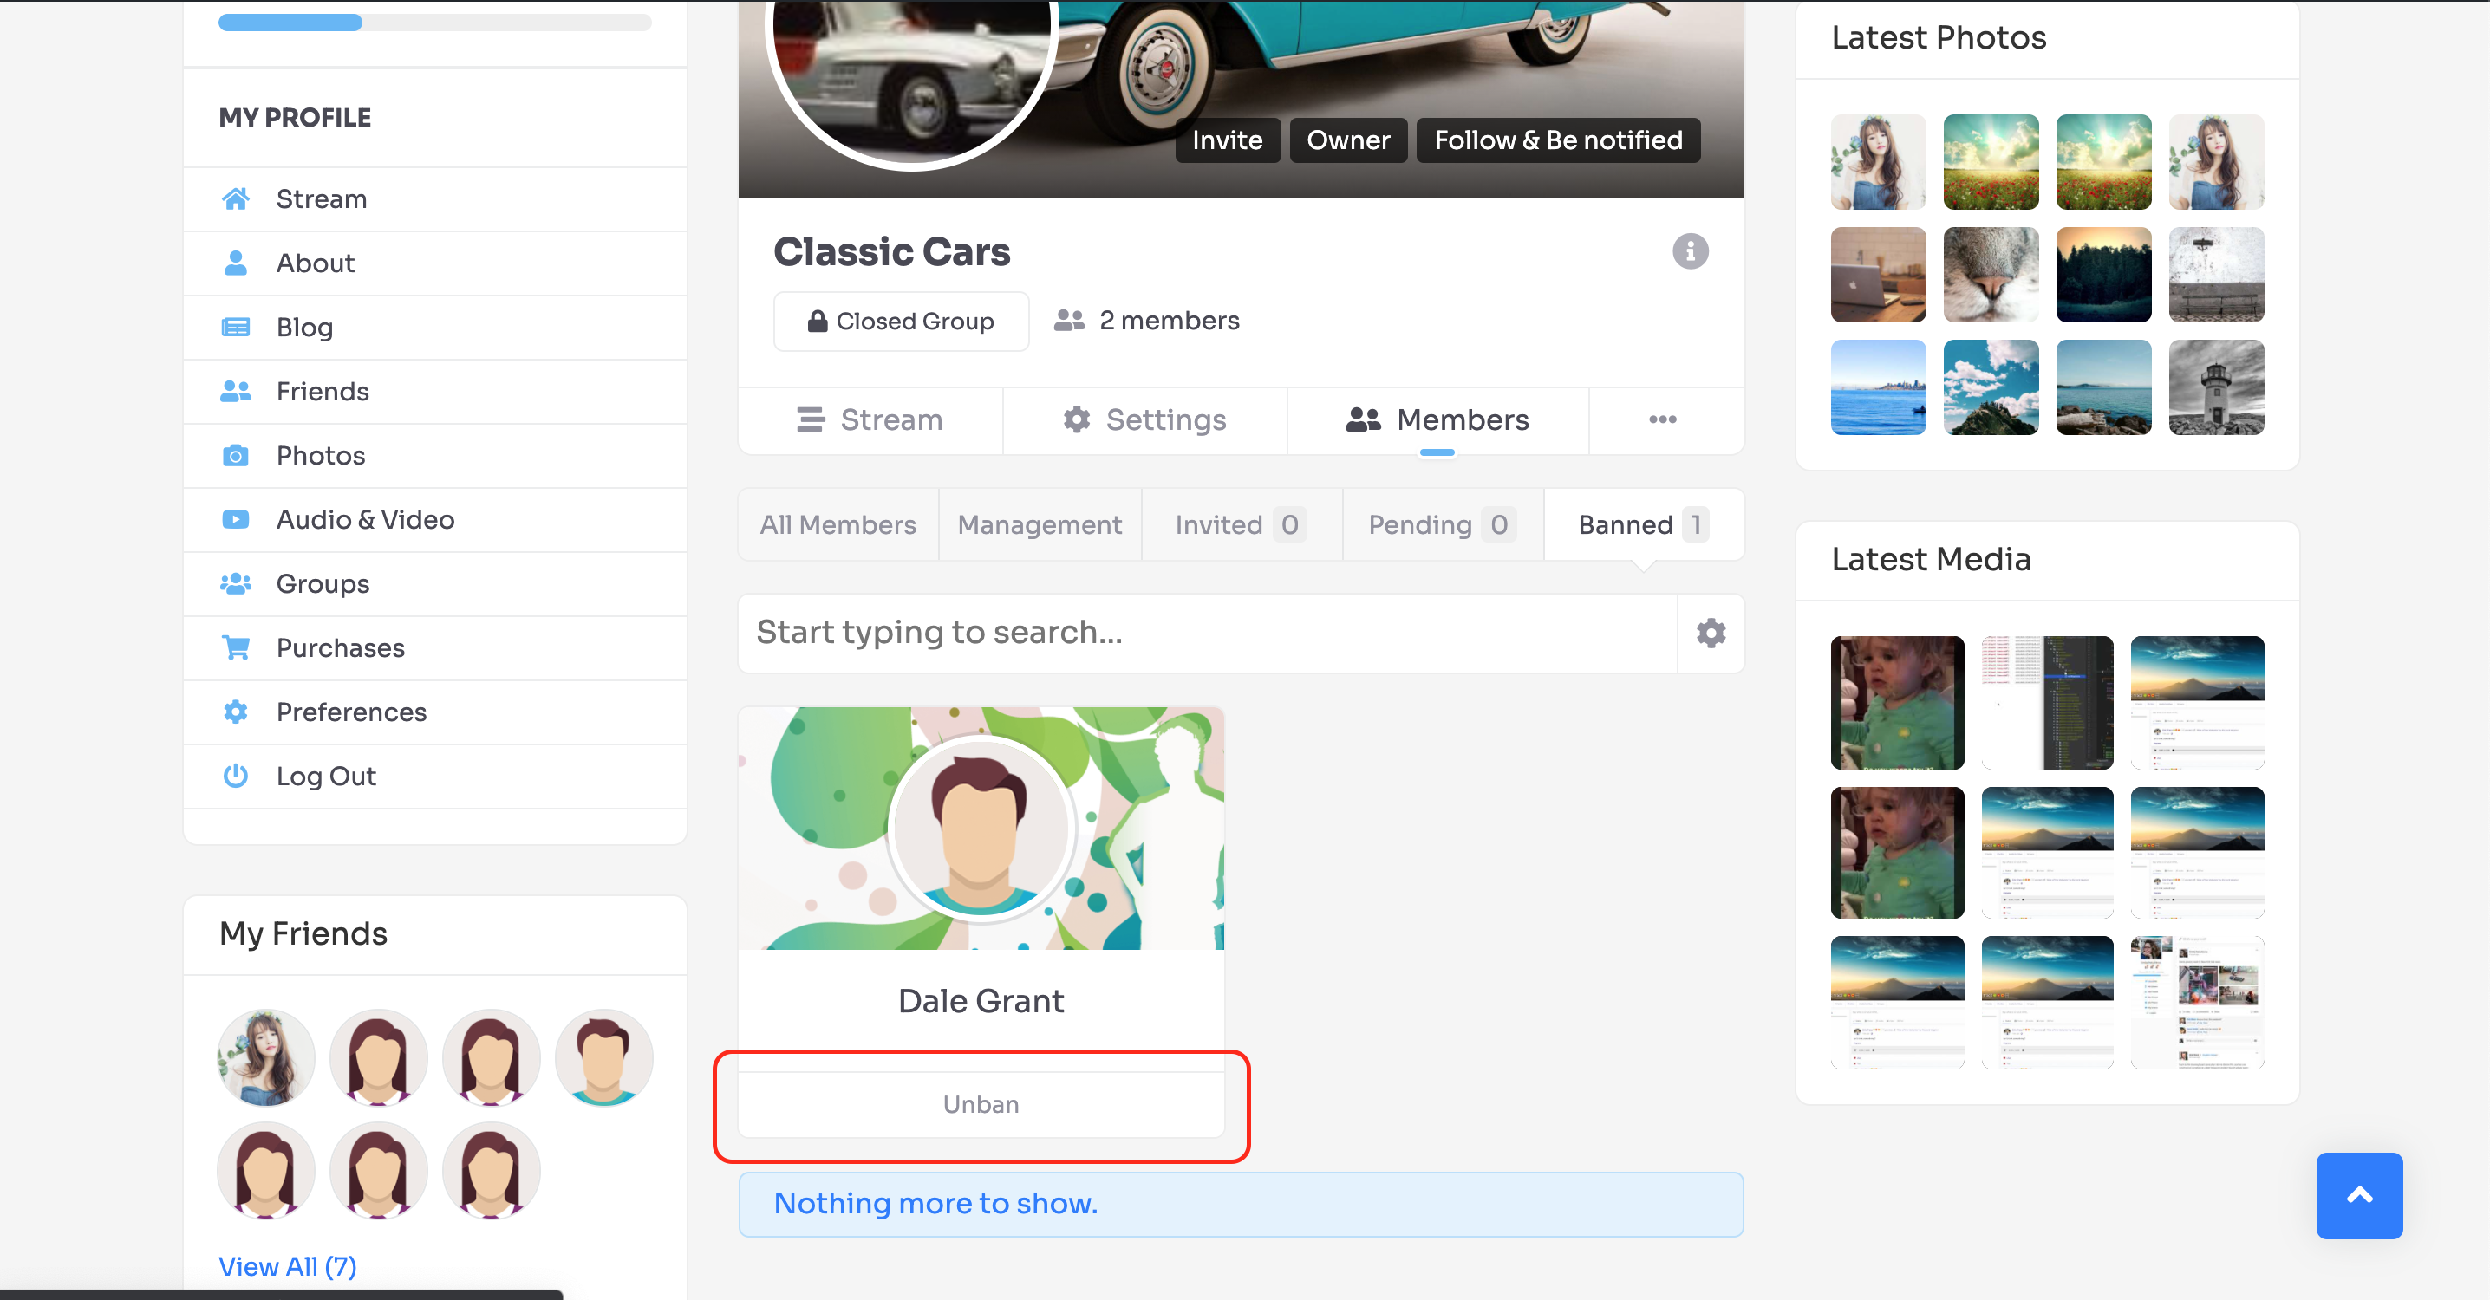Switch to the group Settings tab
The width and height of the screenshot is (2490, 1300).
(x=1144, y=419)
